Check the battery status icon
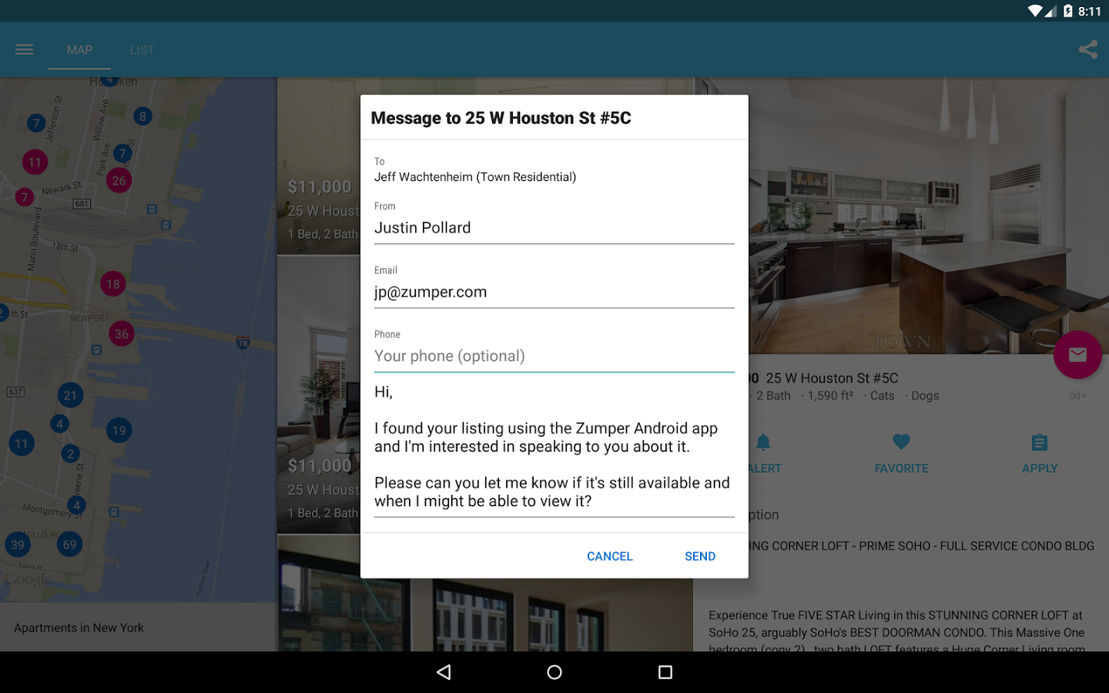This screenshot has width=1109, height=693. click(x=1067, y=11)
